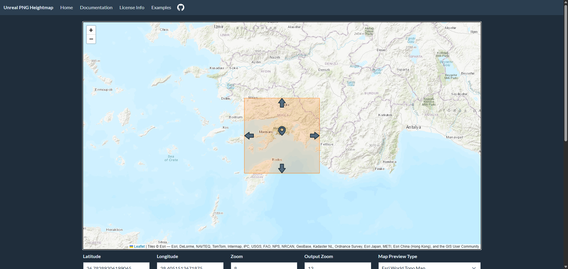The width and height of the screenshot is (568, 269).
Task: Click the Kusadasi label on the map
Action: (217, 68)
